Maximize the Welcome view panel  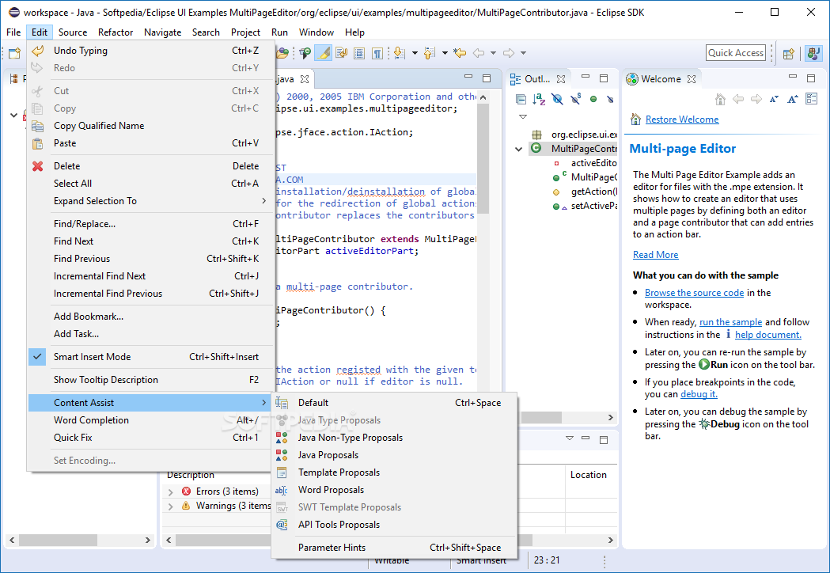tap(811, 78)
